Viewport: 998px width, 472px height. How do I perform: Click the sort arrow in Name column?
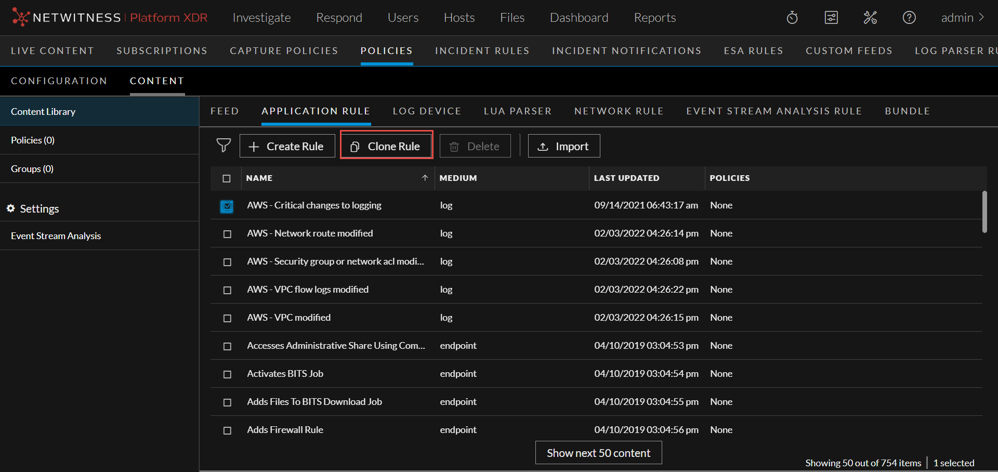pyautogui.click(x=425, y=178)
